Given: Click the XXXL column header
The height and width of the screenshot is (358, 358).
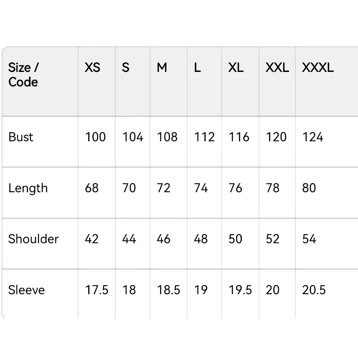Looking at the screenshot, I should pos(318,67).
